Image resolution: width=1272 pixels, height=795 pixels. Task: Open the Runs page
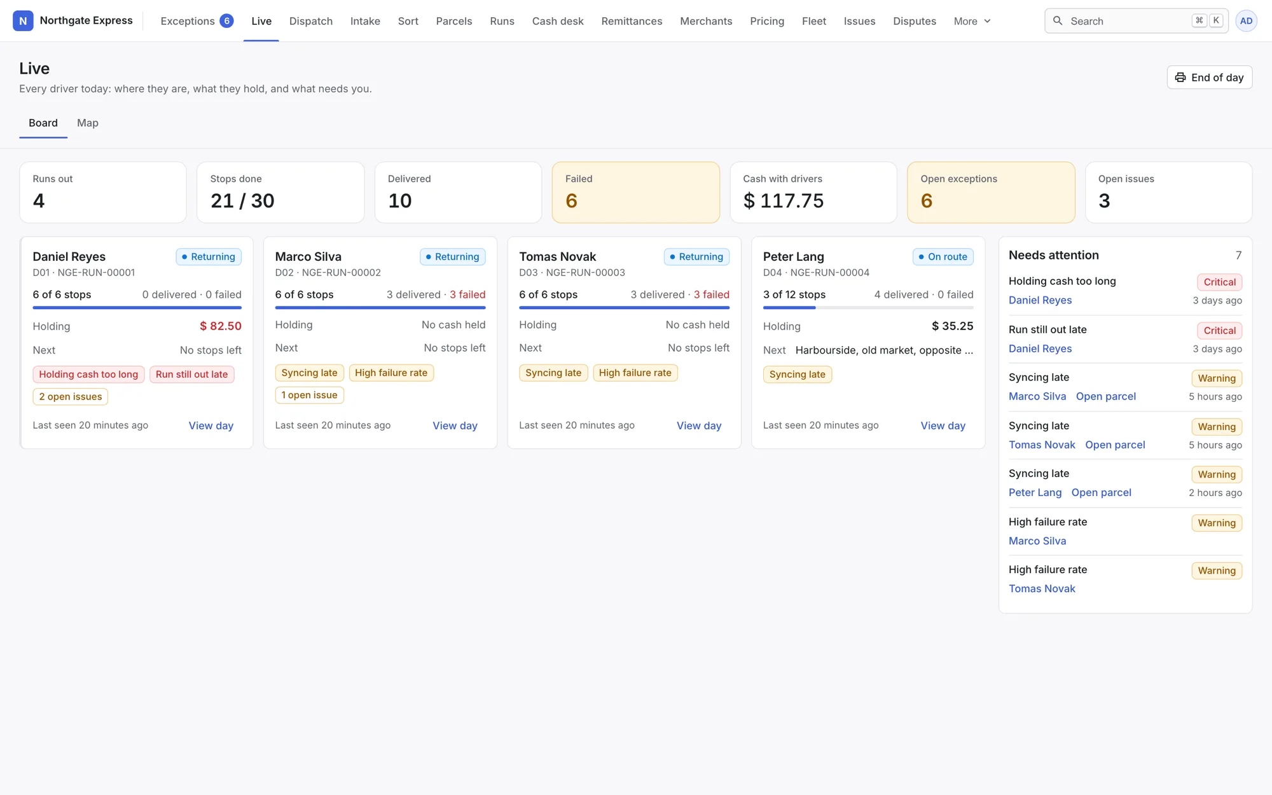pos(502,21)
